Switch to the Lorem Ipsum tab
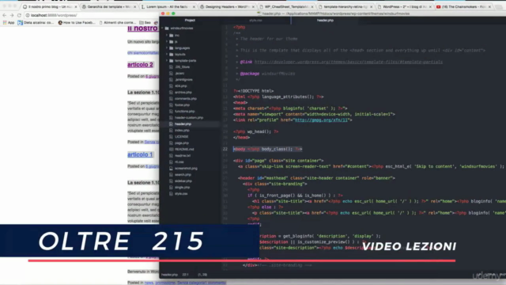 coord(168,6)
